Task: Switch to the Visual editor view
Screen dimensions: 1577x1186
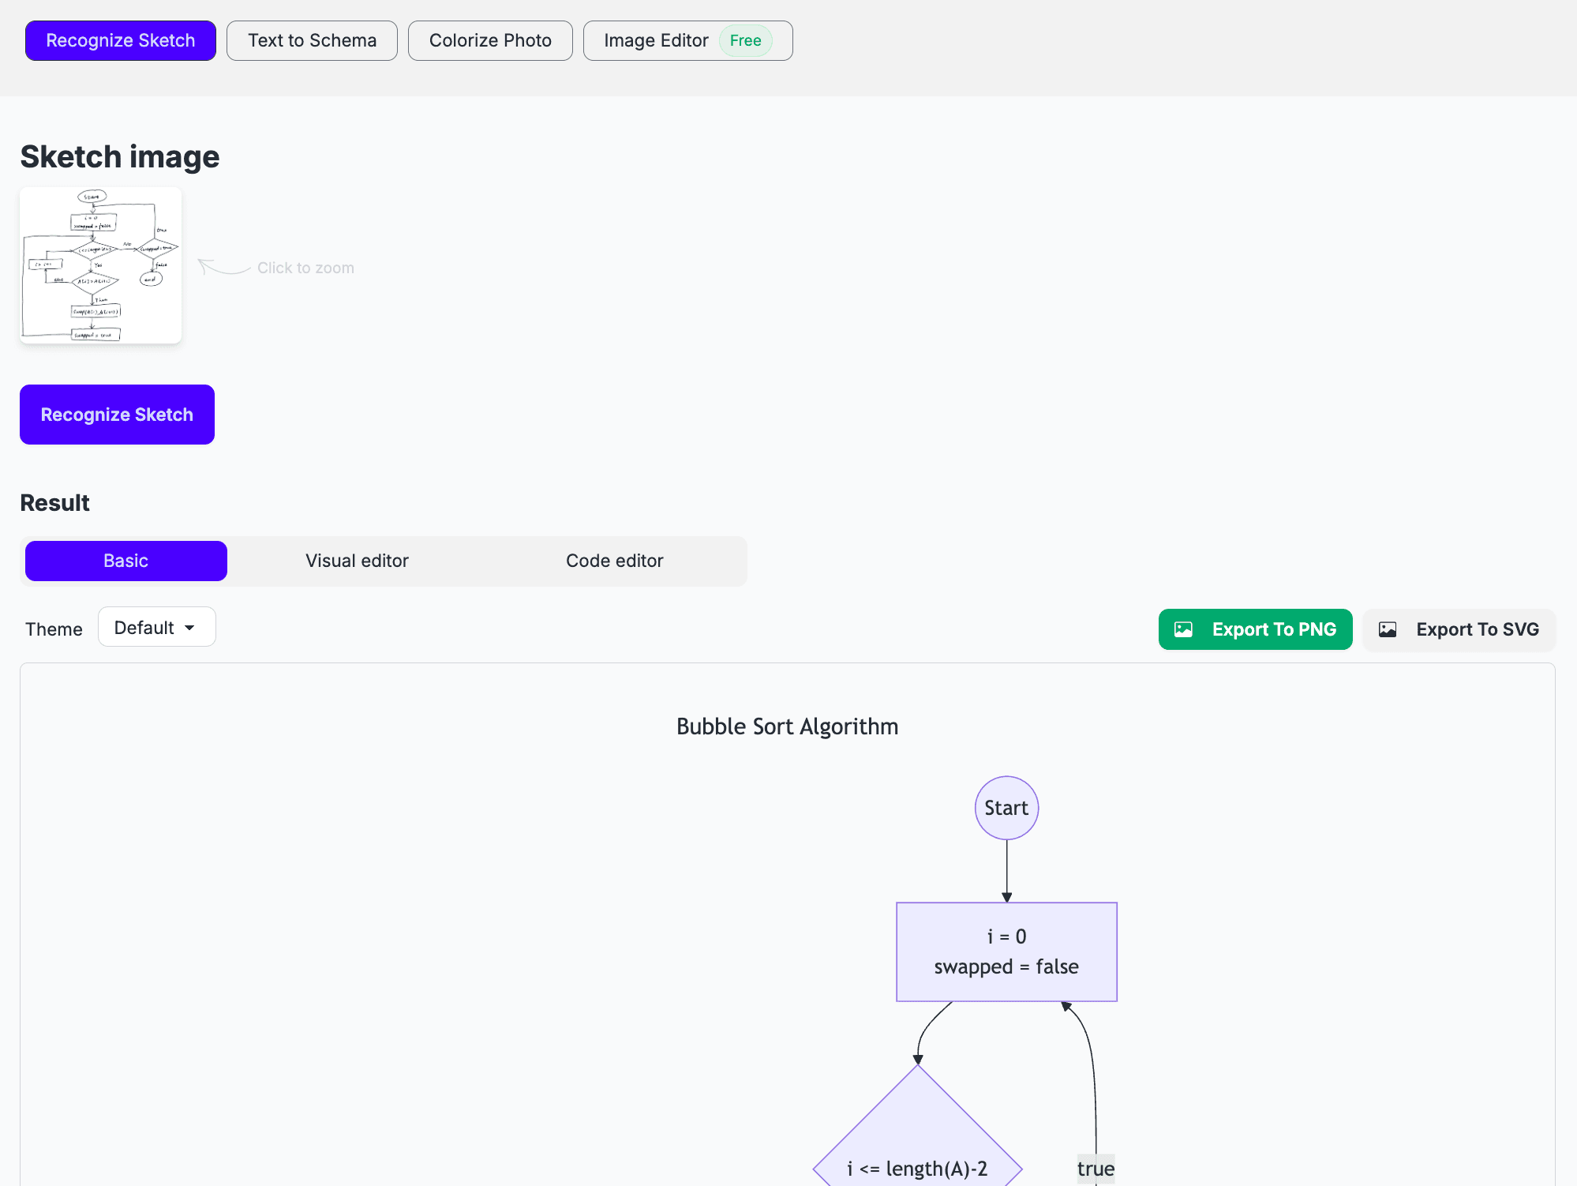Action: (x=356, y=561)
